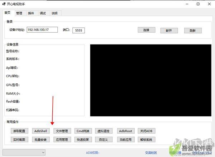This screenshot has height=157, width=215.
Task: Click the black device screen preview
Action: (151, 80)
